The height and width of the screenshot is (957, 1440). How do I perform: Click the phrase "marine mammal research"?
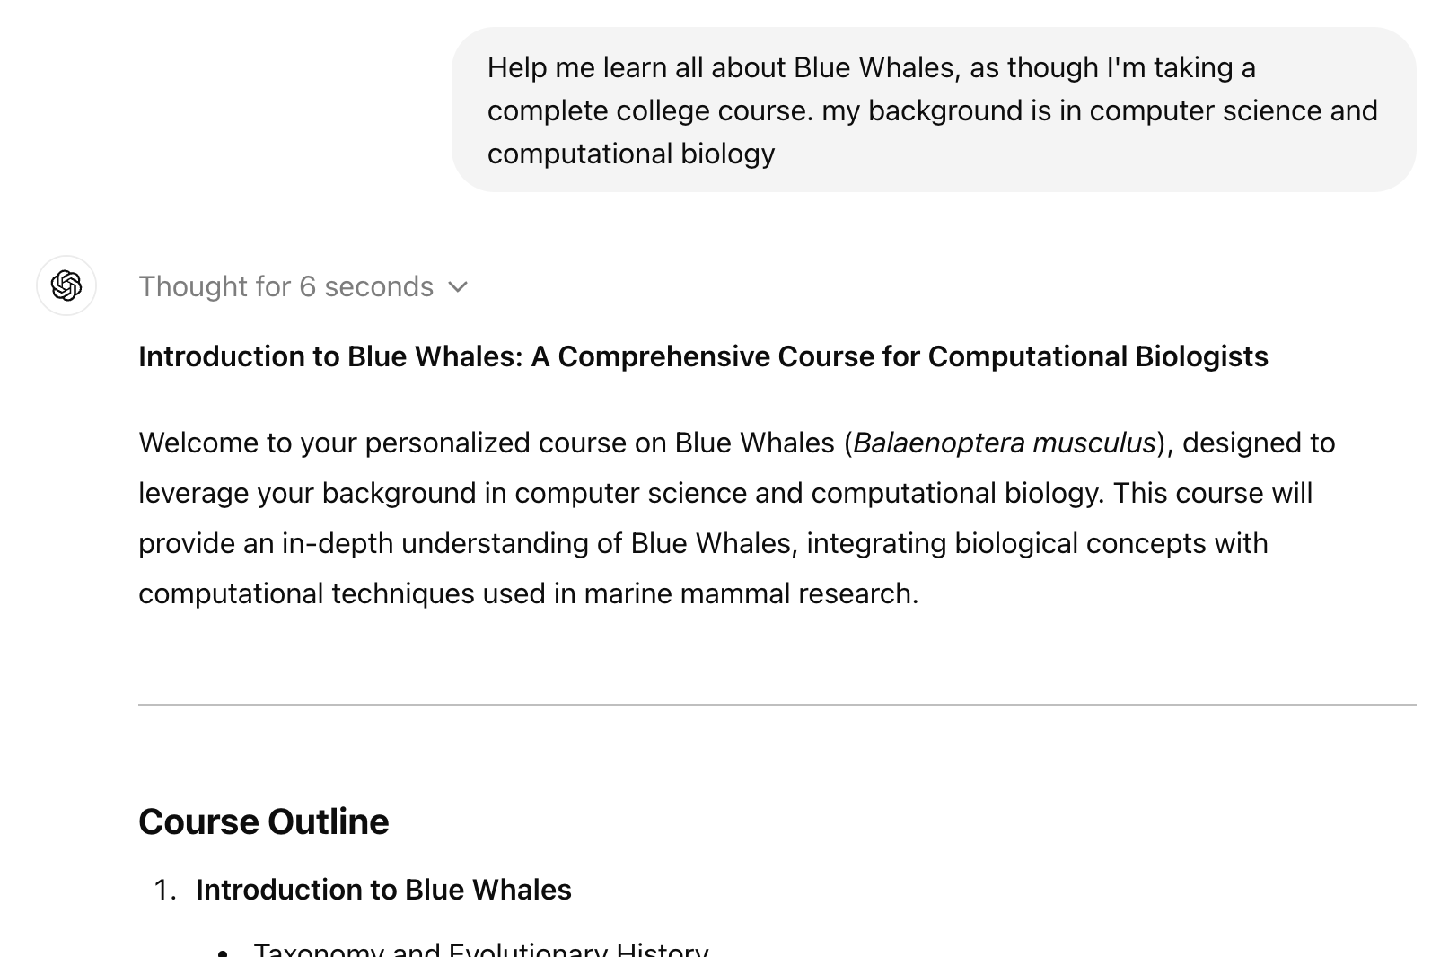[x=751, y=593]
